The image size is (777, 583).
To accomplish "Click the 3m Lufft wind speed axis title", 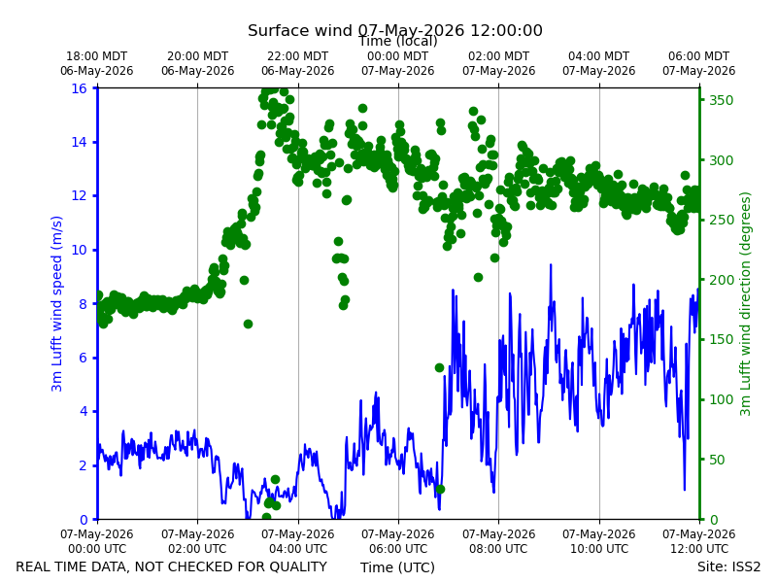I will [57, 303].
